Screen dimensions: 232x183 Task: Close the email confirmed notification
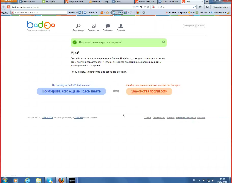[164, 42]
